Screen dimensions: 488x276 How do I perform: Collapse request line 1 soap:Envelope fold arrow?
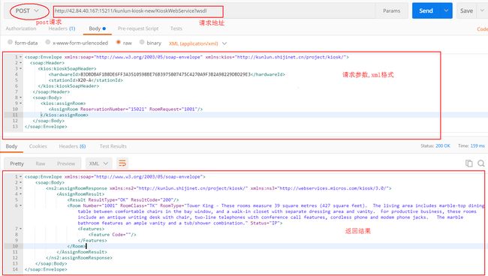[x=21, y=57]
